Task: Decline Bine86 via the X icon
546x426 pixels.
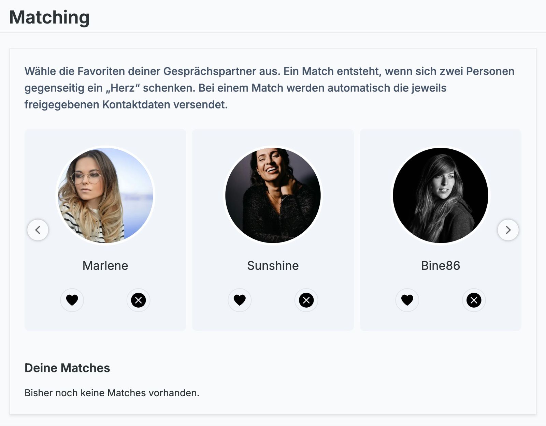Action: tap(474, 300)
